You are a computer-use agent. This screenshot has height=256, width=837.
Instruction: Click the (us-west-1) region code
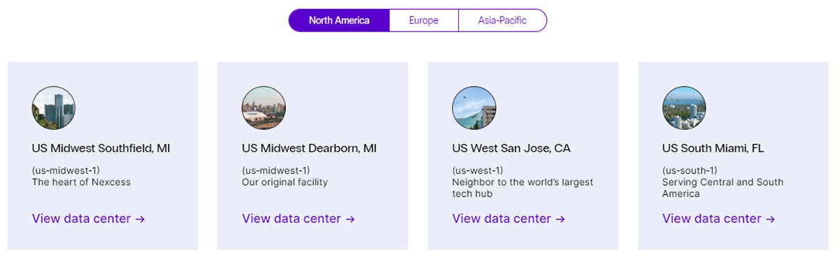(478, 170)
